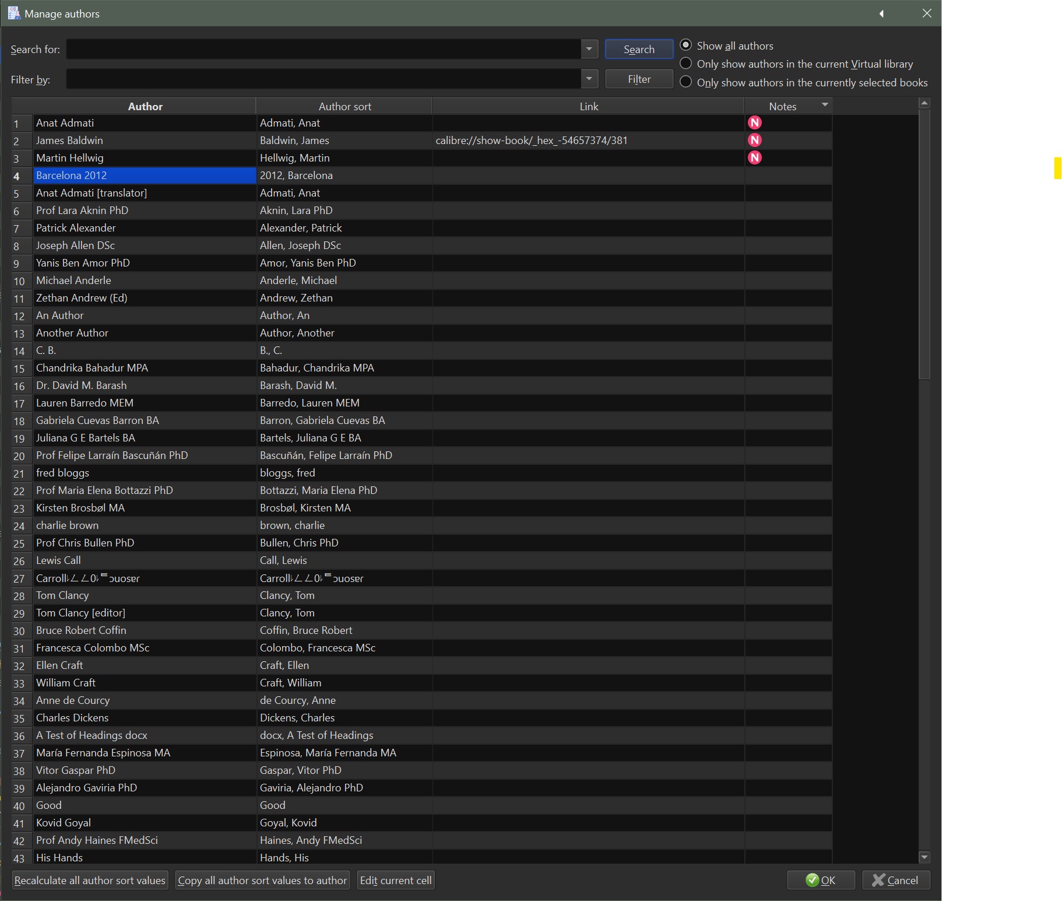Viewport: 1062px width, 901px height.
Task: Click the Filter button
Action: click(x=639, y=79)
